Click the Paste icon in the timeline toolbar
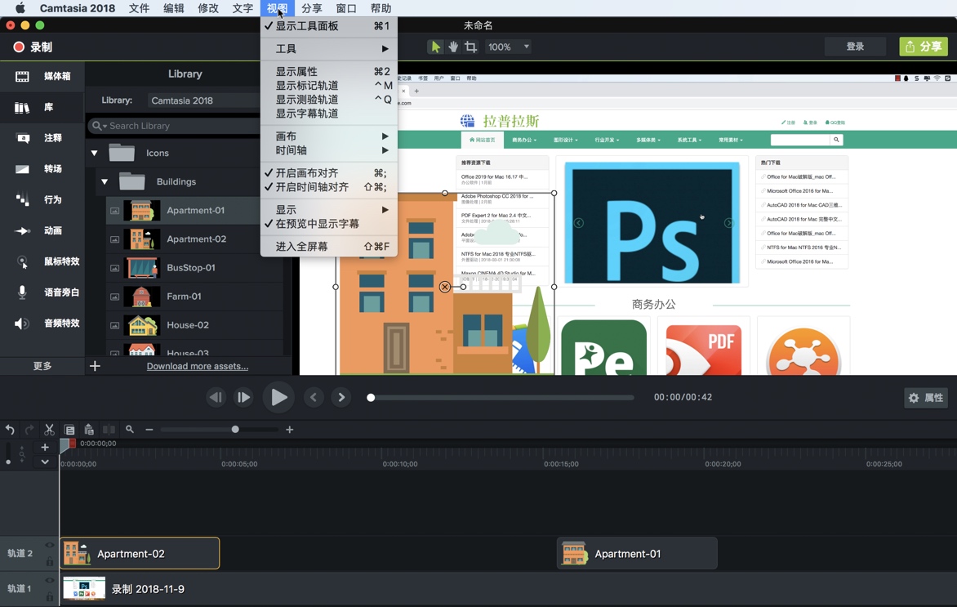 tap(90, 429)
